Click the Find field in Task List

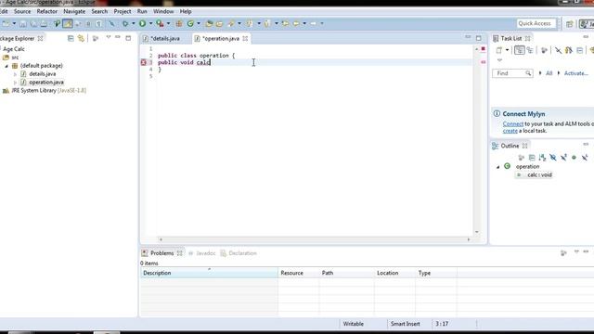(512, 73)
